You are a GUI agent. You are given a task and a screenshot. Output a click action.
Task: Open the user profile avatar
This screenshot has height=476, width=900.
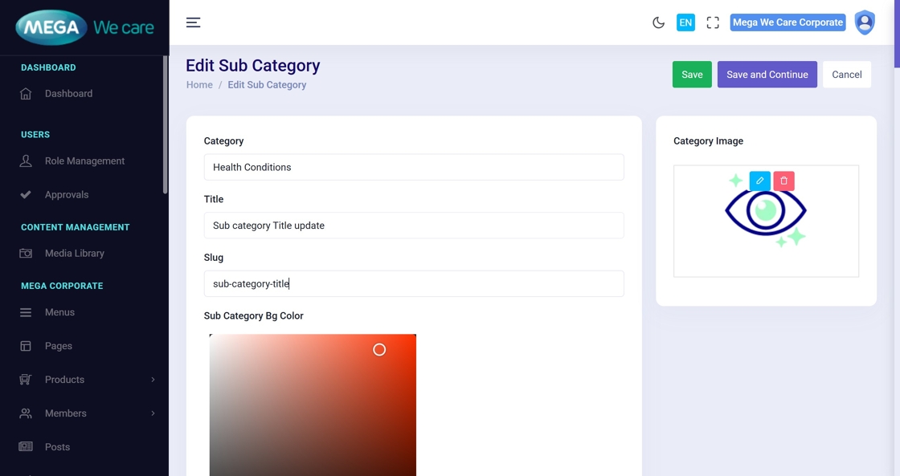coord(865,22)
